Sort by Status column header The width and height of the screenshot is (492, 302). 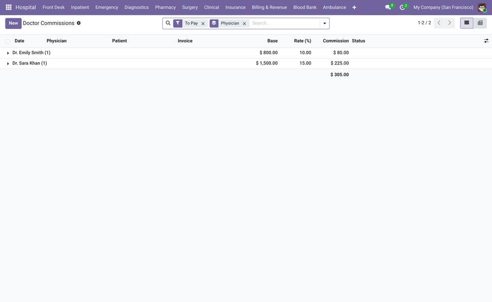(359, 41)
